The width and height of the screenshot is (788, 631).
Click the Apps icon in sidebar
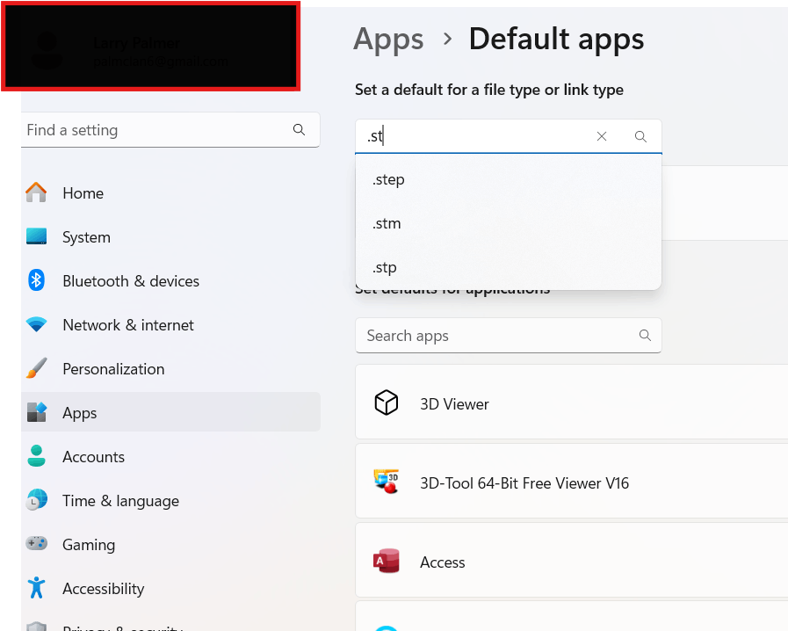(x=36, y=412)
